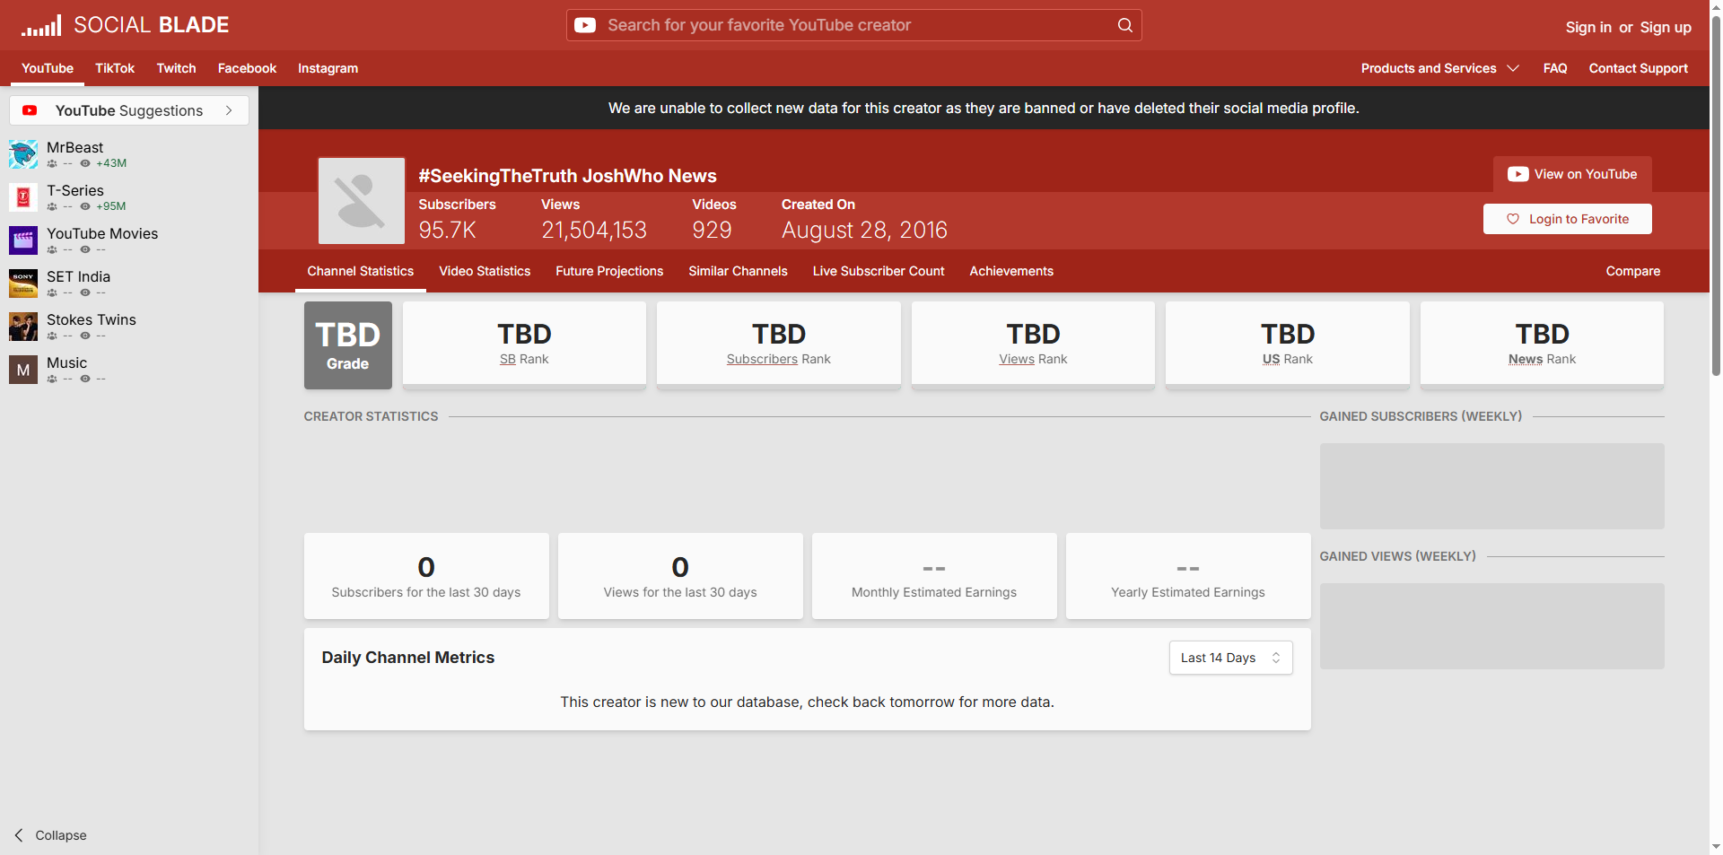Expand the YouTube Suggestions chevron
The width and height of the screenshot is (1723, 855).
[x=229, y=110]
